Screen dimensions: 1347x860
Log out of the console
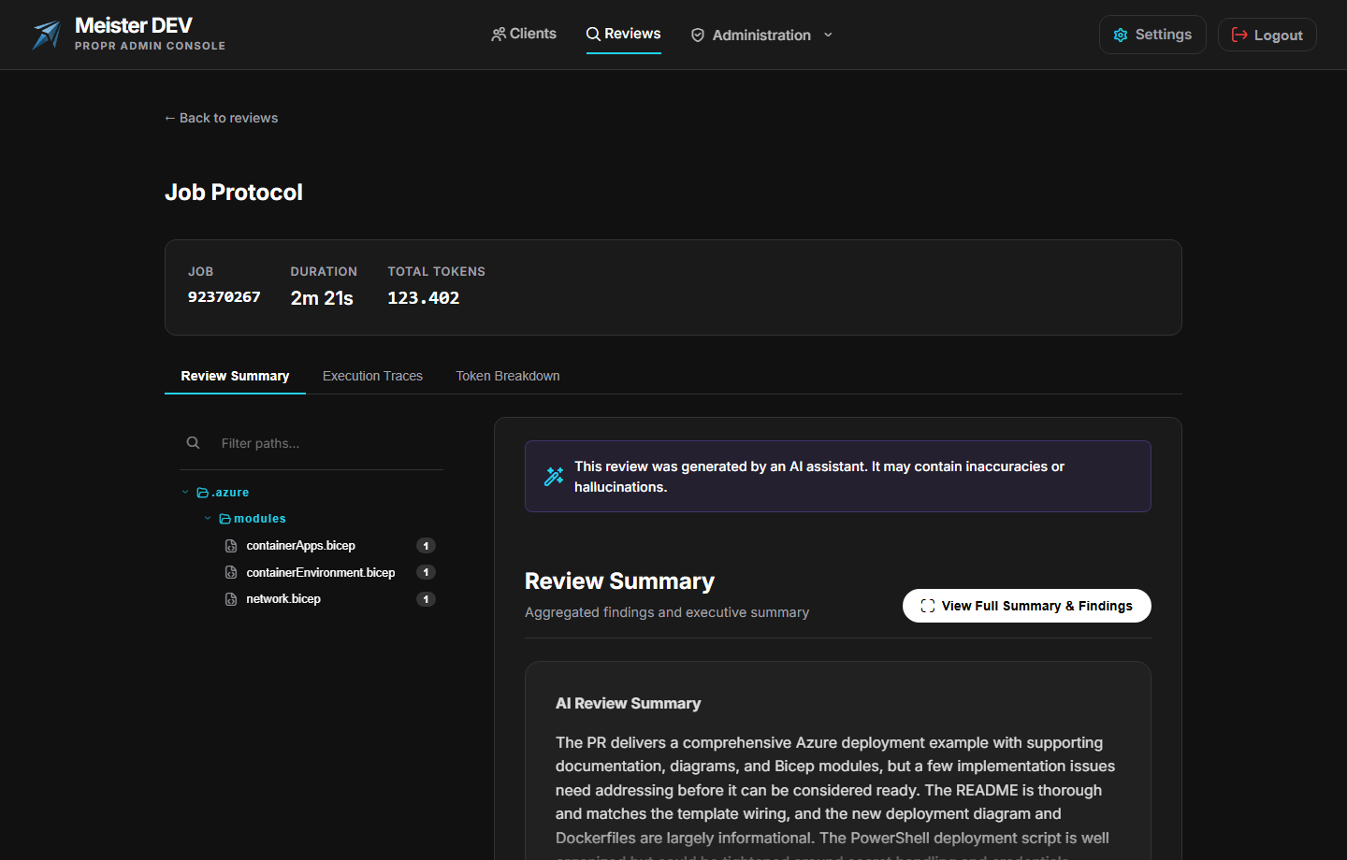tap(1267, 35)
